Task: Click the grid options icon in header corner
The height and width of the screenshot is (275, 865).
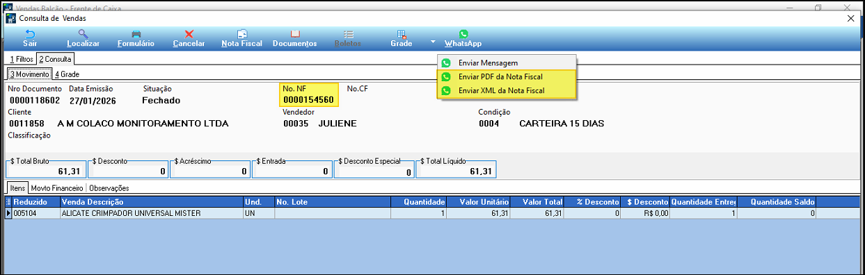Action: (x=9, y=202)
